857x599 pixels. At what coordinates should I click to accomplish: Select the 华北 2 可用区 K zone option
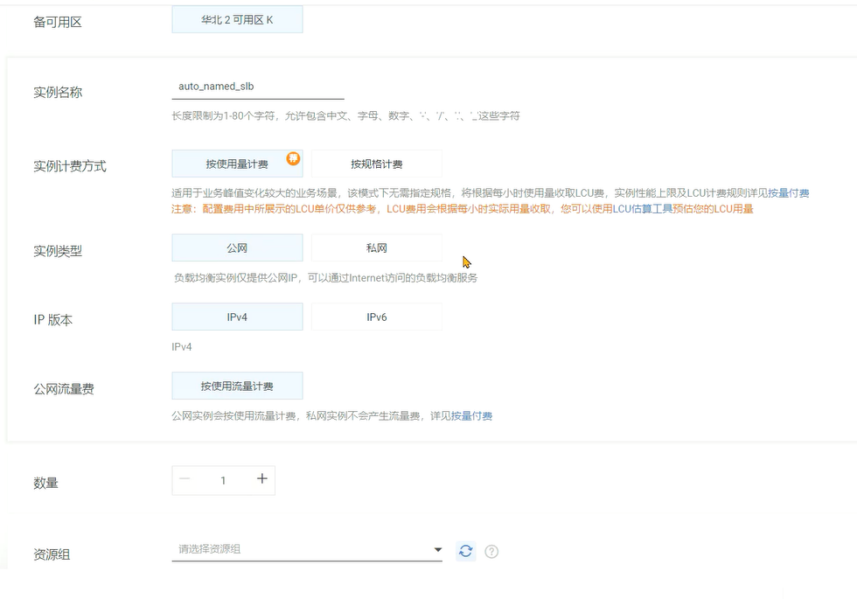[236, 18]
